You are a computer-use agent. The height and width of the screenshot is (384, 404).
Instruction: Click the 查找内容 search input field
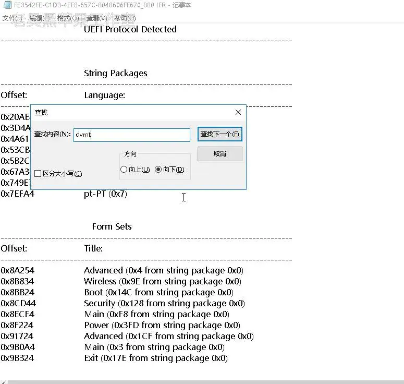coord(132,135)
